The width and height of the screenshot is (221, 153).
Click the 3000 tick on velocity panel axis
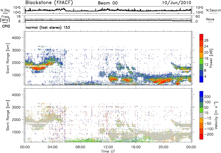16,107
